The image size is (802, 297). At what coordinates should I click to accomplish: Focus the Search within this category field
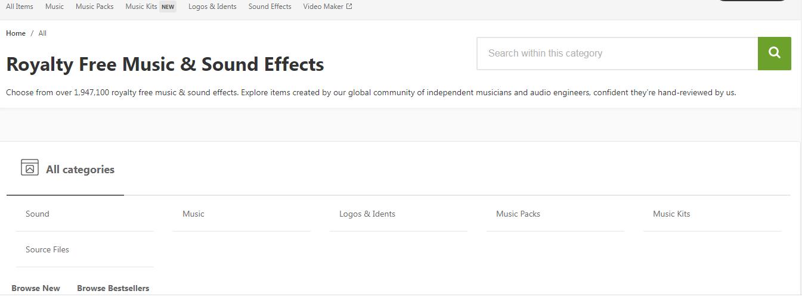coord(617,53)
